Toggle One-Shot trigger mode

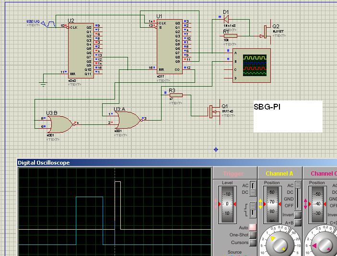[252, 235]
